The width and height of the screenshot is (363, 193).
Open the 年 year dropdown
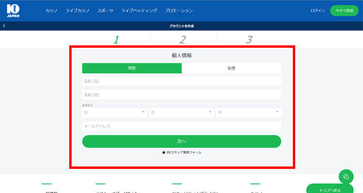[x=249, y=112]
